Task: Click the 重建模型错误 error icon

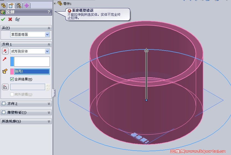Action: 70,10
